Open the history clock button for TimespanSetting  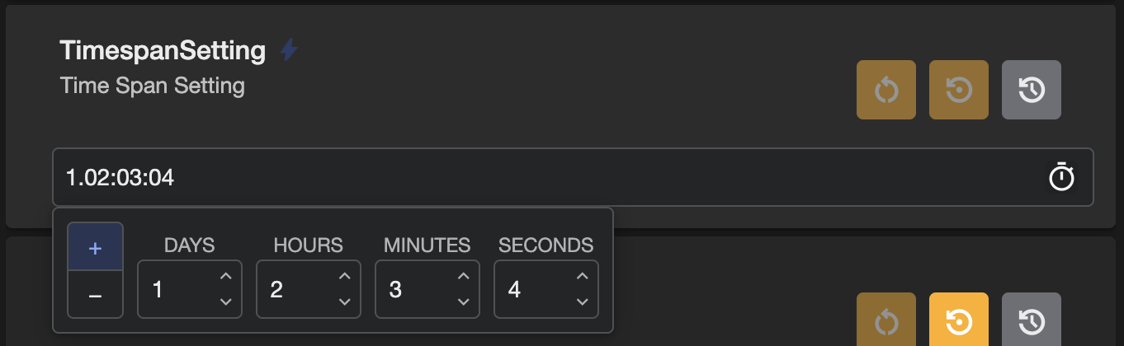click(1032, 90)
